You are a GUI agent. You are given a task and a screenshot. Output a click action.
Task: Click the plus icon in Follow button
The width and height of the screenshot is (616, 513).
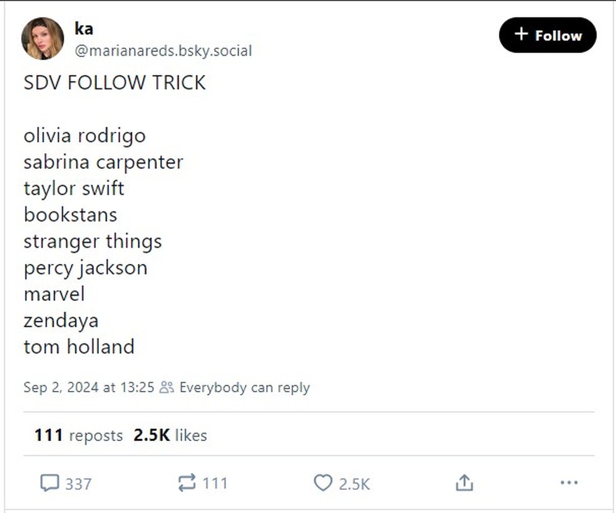click(x=521, y=34)
